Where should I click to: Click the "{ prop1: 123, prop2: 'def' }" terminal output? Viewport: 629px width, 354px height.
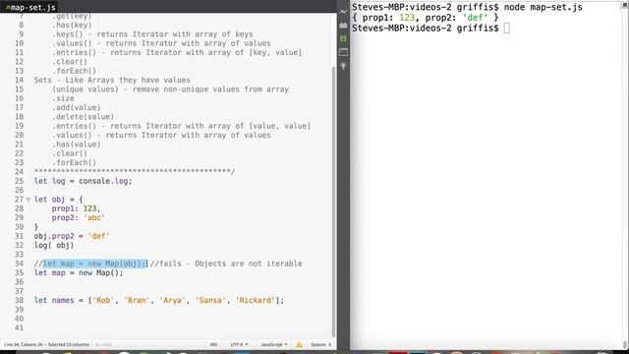pos(426,18)
